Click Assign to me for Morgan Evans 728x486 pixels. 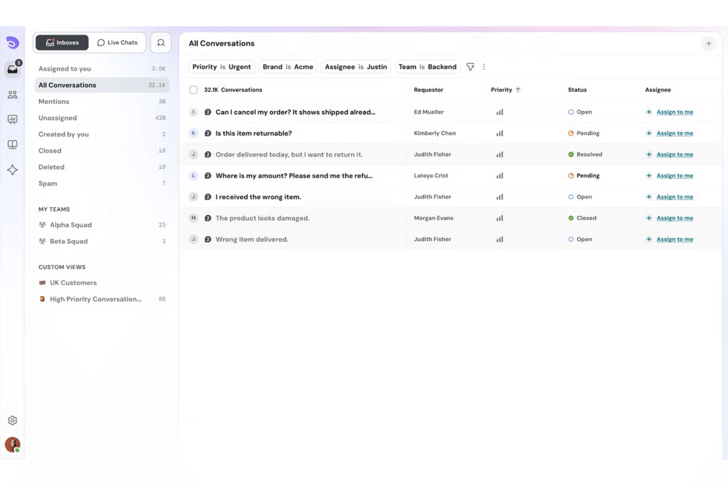[674, 218]
